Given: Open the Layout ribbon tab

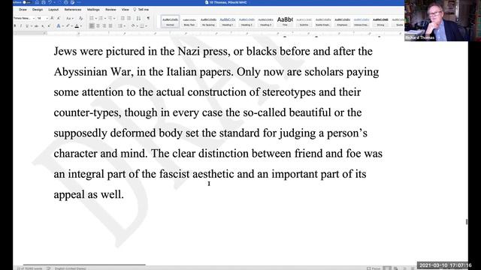Looking at the screenshot, I should coord(53,10).
